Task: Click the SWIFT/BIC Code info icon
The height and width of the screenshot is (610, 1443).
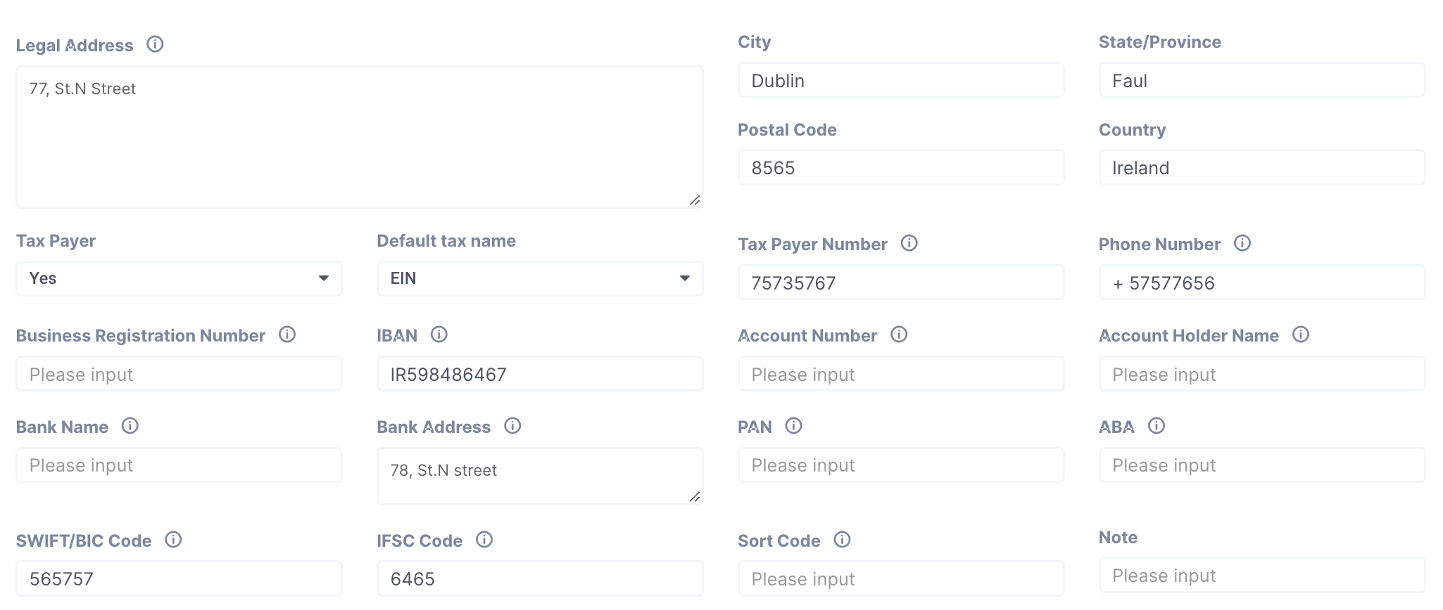Action: coord(173,540)
